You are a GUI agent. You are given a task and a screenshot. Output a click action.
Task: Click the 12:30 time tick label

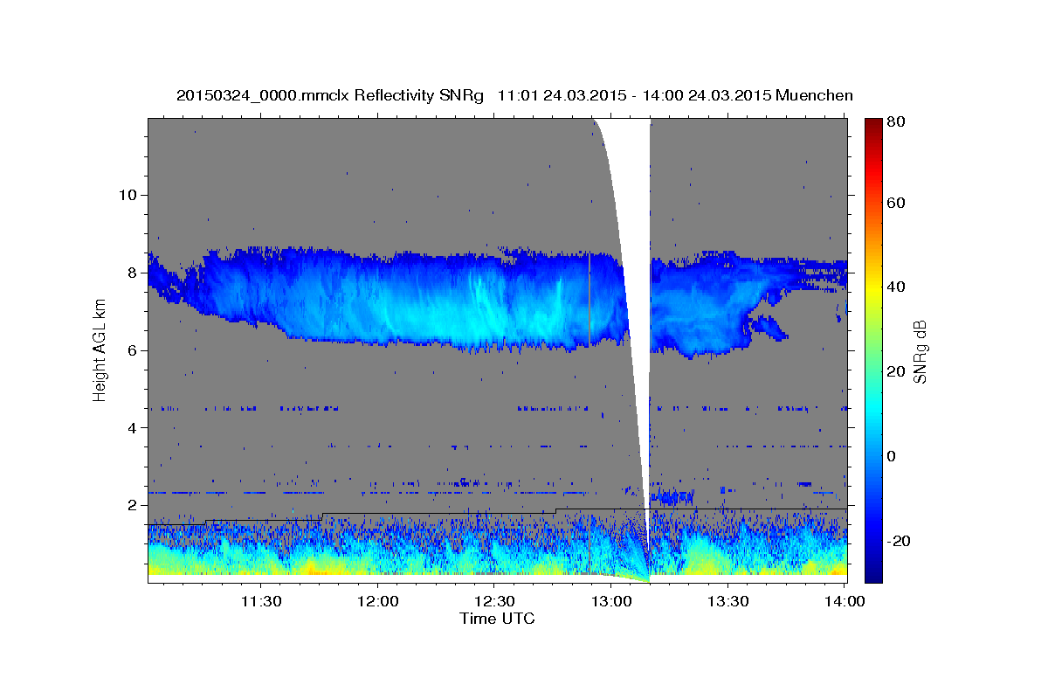(x=493, y=601)
